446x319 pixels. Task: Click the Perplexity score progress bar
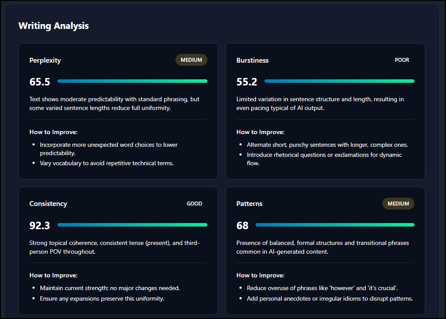132,81
